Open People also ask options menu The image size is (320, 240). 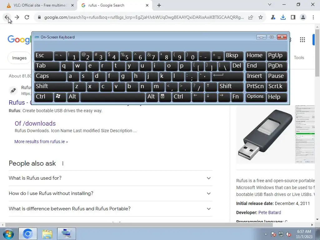click(62, 163)
